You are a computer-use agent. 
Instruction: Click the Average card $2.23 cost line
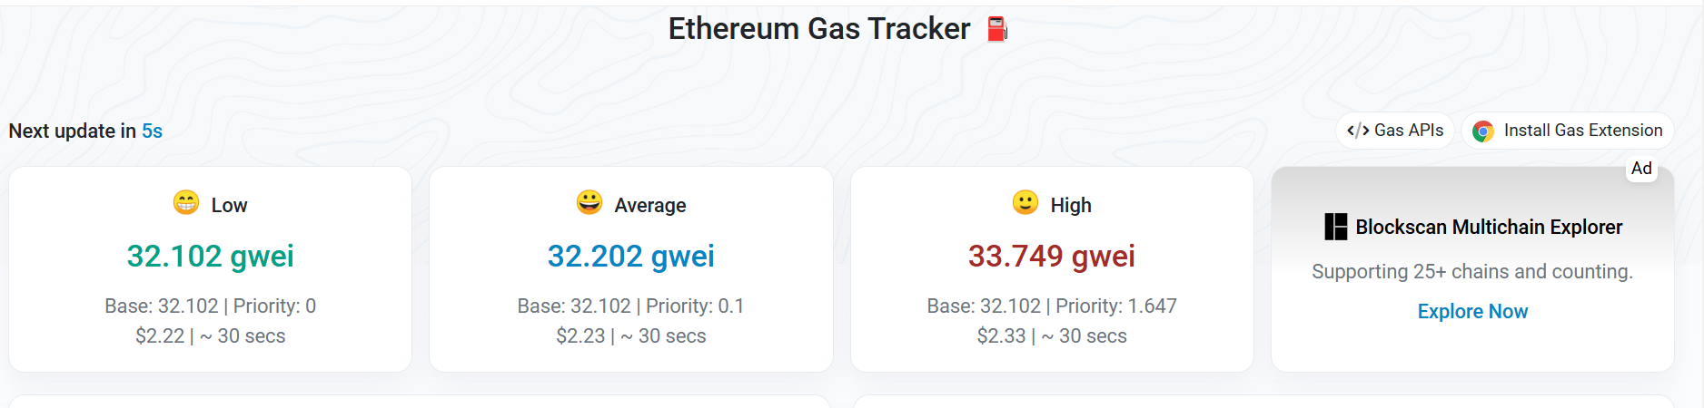click(x=631, y=335)
